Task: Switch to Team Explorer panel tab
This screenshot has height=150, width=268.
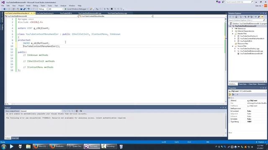Action: coord(242,84)
